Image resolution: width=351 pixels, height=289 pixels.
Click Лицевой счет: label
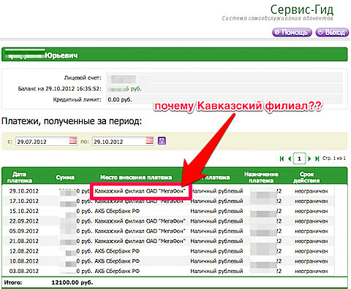click(83, 78)
